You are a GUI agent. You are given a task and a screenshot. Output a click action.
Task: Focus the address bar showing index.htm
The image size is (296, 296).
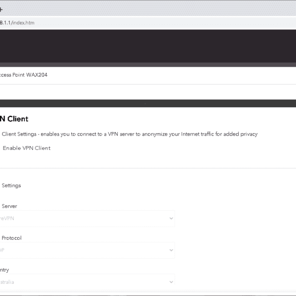pyautogui.click(x=148, y=23)
